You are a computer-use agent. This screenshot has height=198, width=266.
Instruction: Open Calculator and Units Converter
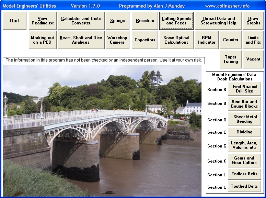[x=81, y=21]
